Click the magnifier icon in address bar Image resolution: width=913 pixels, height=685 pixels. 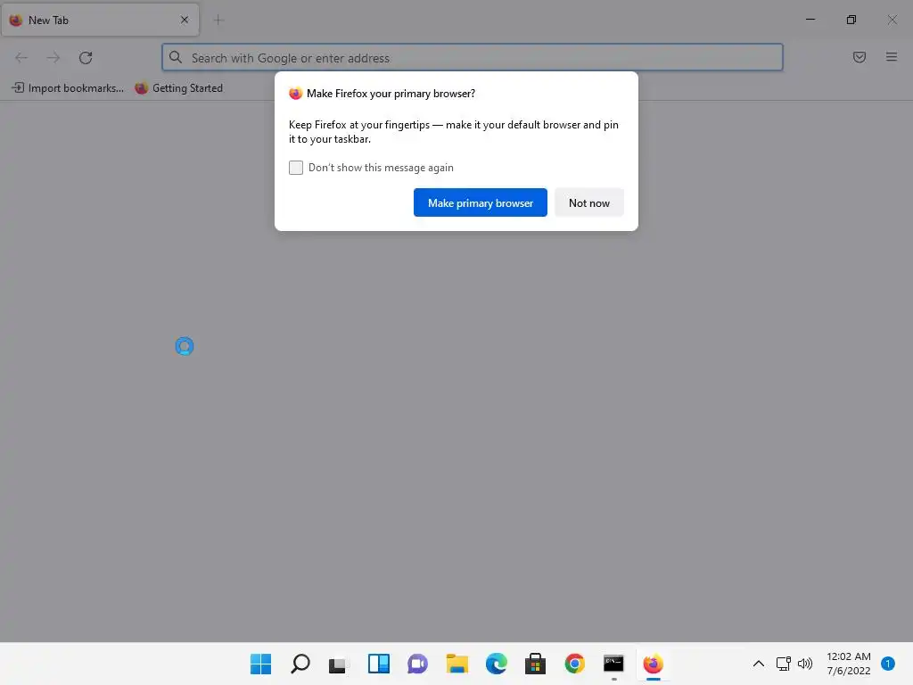tap(176, 57)
